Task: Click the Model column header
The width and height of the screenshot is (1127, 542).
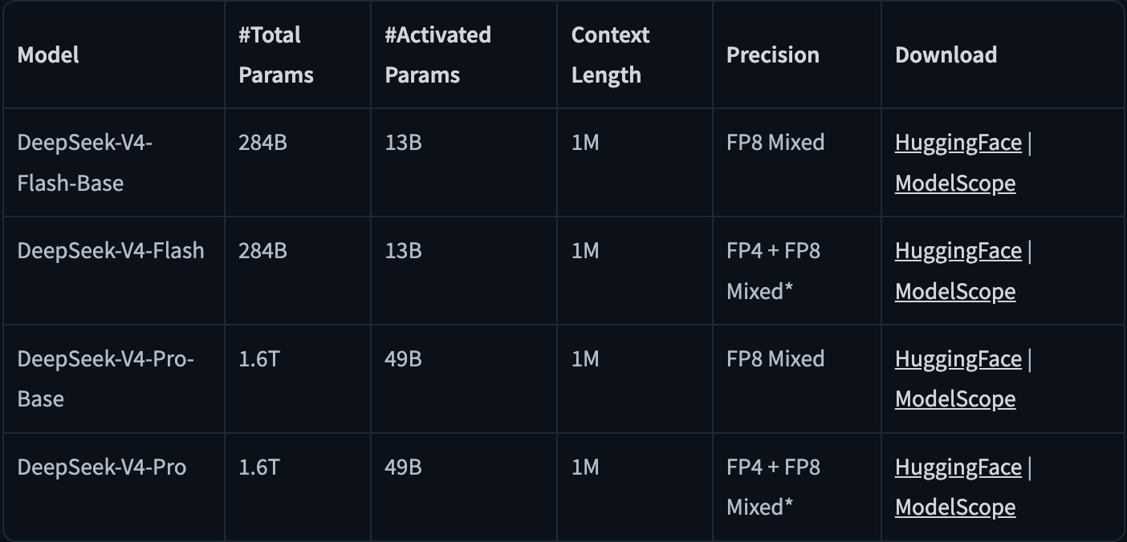Action: click(x=48, y=55)
